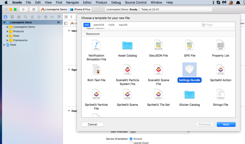Stop the running scheme

[x=34, y=9]
